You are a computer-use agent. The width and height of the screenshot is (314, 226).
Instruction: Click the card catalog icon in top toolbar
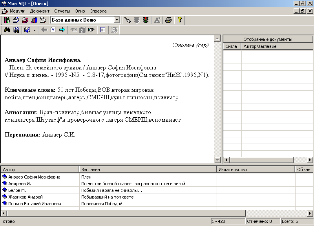(16, 20)
